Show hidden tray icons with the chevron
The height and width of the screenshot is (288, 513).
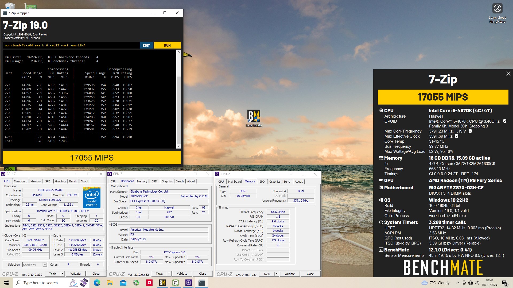click(457, 283)
